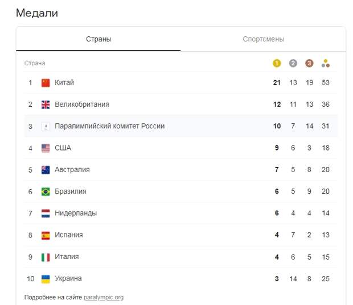Click the China flag icon
353x305 pixels.
pos(46,83)
